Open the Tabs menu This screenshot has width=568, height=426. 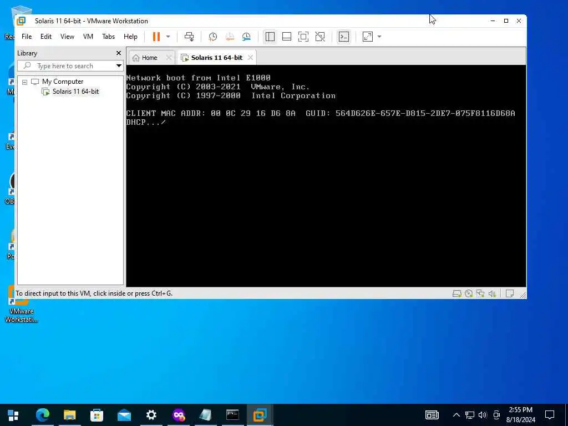(x=108, y=37)
